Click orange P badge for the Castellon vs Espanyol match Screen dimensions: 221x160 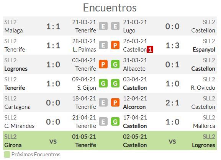115,45
